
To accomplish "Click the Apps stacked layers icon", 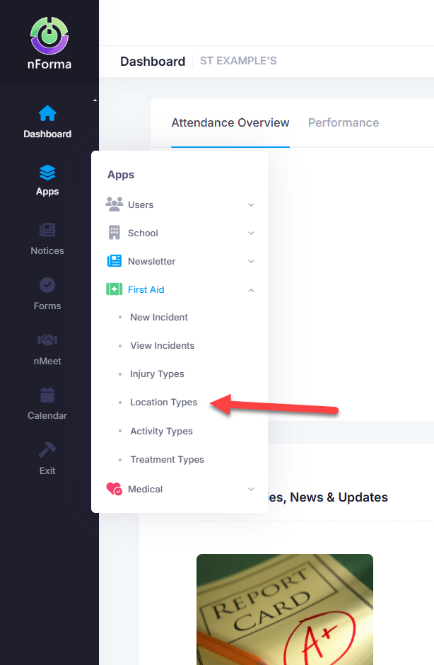I will (47, 173).
